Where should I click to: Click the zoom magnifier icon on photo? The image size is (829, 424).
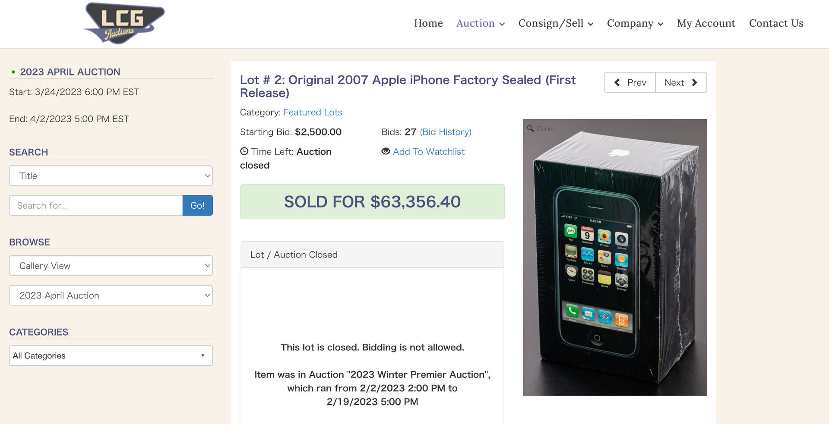pos(531,129)
